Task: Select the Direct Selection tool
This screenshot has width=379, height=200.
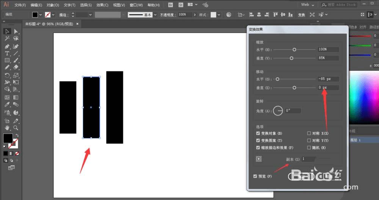Action: pyautogui.click(x=16, y=31)
